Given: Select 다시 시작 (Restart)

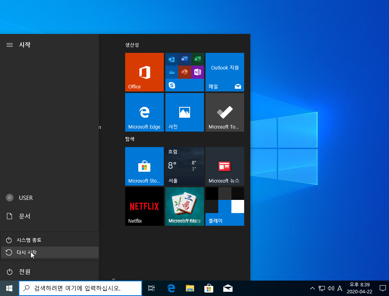Looking at the screenshot, I should (x=49, y=252).
